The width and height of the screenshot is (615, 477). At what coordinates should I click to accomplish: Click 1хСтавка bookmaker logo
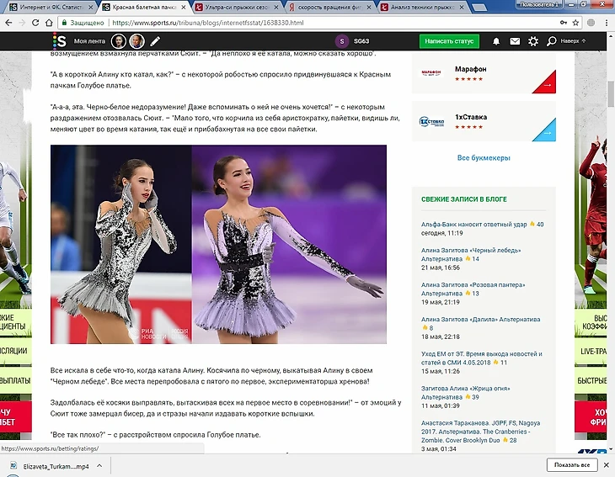click(x=431, y=121)
